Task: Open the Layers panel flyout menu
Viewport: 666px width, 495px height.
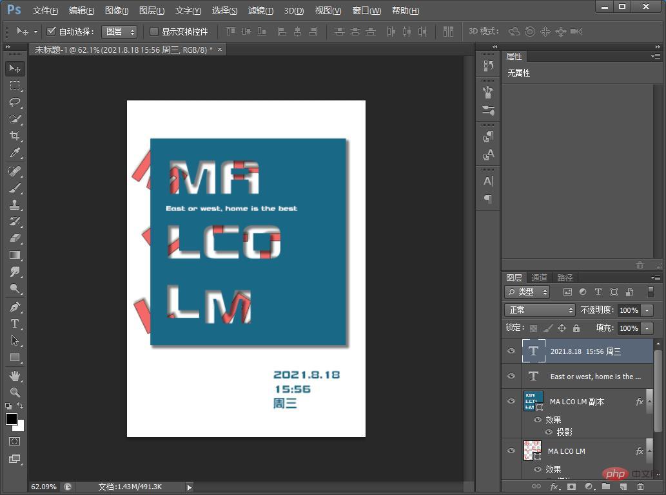Action: tap(656, 277)
